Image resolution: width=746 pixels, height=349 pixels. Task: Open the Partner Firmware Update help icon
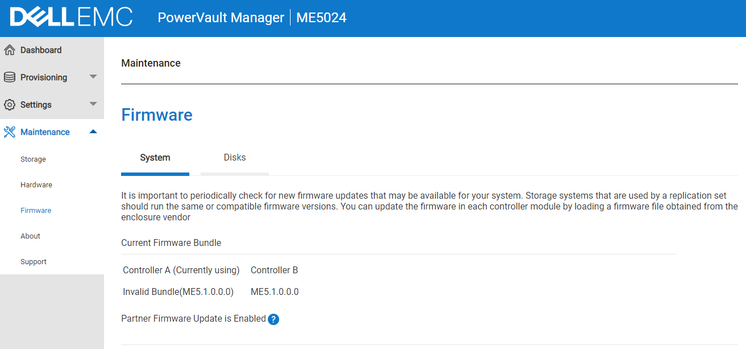click(x=273, y=319)
